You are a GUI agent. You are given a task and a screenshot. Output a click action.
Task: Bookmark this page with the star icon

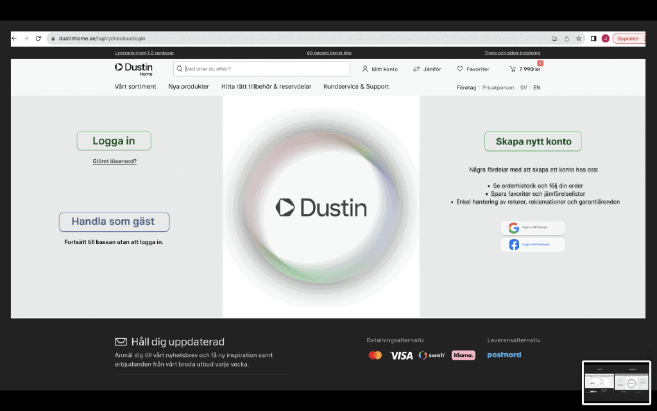(578, 39)
